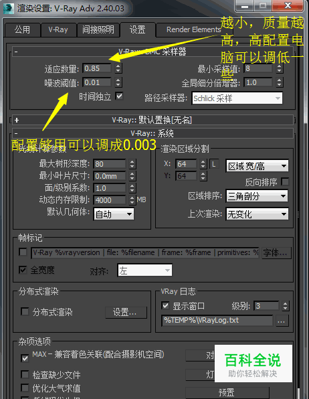The image size is (309, 399).
Task: Click the 最大树形深度 field showing 80
Action: (110, 164)
